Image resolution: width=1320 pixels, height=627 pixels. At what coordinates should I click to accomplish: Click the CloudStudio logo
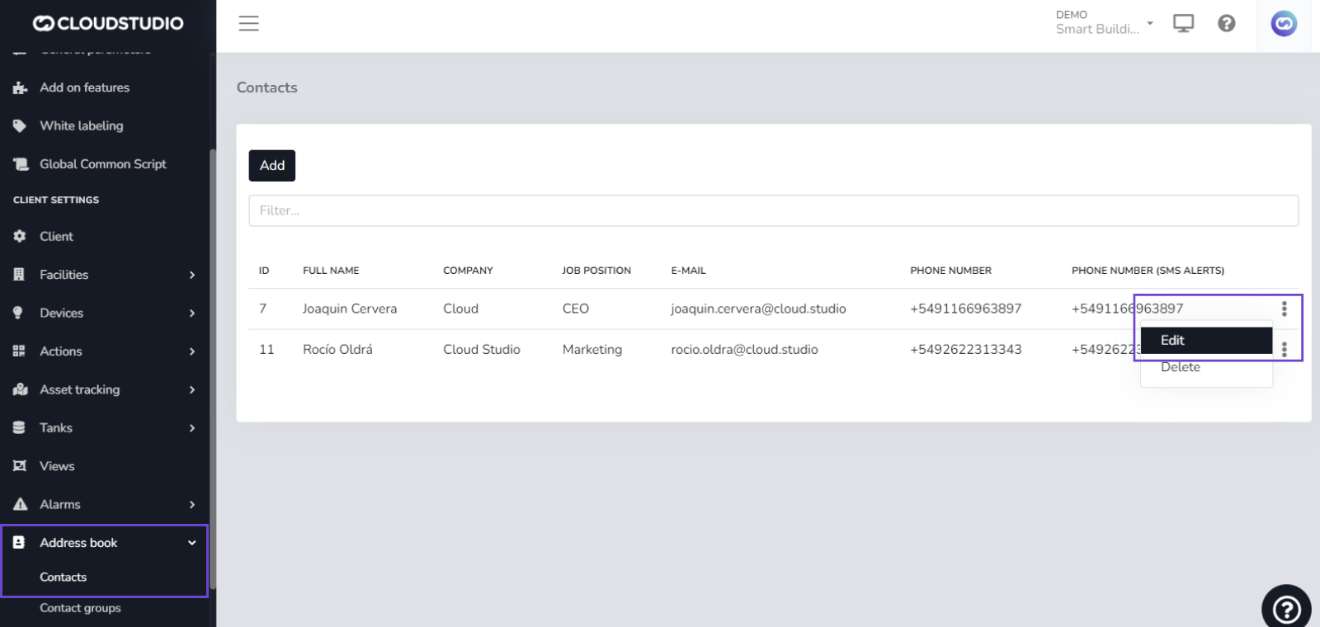tap(108, 23)
